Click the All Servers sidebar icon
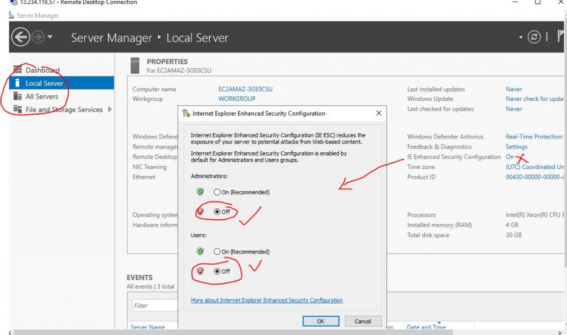Image resolution: width=567 pixels, height=335 pixels. [17, 96]
